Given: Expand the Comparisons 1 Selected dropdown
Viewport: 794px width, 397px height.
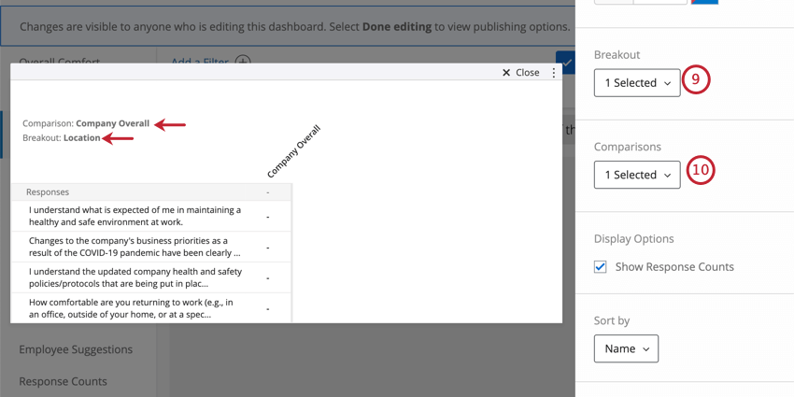Looking at the screenshot, I should [637, 175].
